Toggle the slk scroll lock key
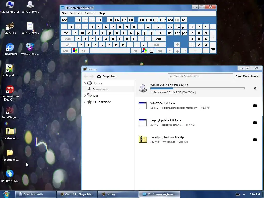Screen dimensions: 264x198 pyautogui.click(x=177, y=20)
